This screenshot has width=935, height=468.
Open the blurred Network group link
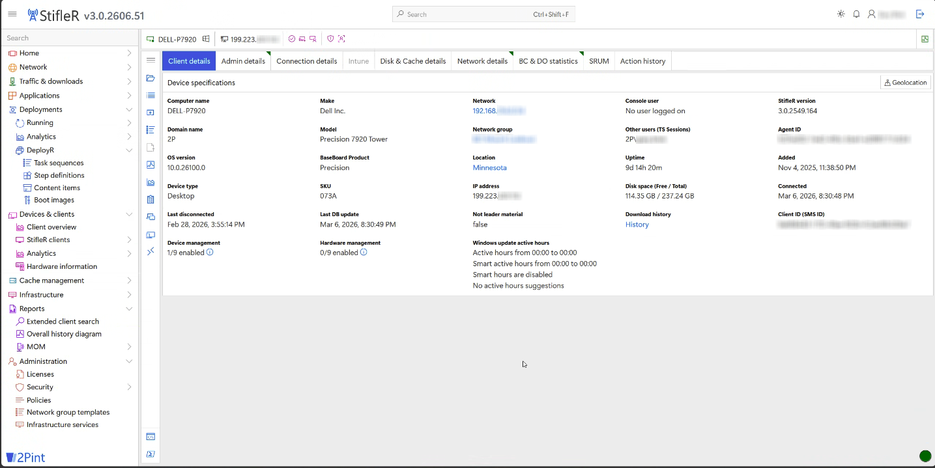point(504,139)
